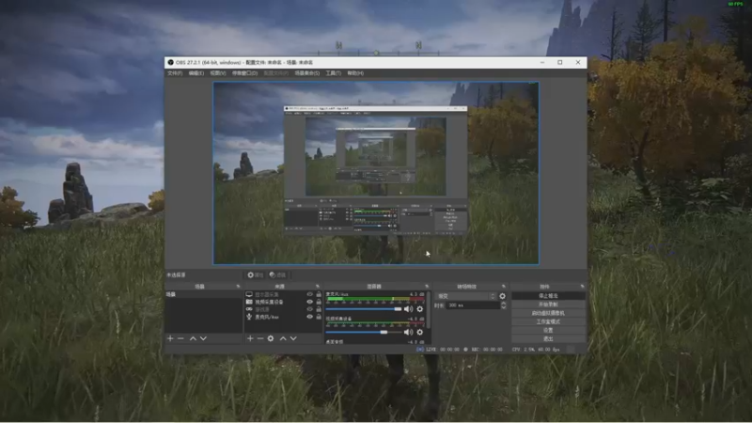Toggle visibility eye of video capture device
Image resolution: width=752 pixels, height=423 pixels.
pos(310,302)
